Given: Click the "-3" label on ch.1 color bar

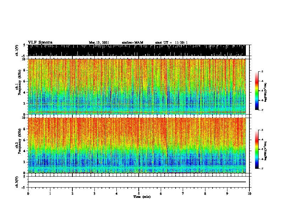Looking at the screenshot, I should (262, 71).
